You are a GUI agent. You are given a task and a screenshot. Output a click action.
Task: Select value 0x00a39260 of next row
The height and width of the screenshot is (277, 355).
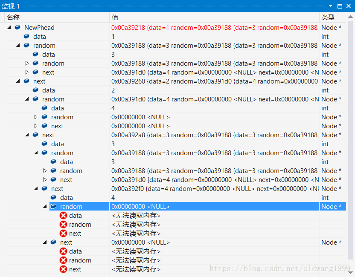214,81
